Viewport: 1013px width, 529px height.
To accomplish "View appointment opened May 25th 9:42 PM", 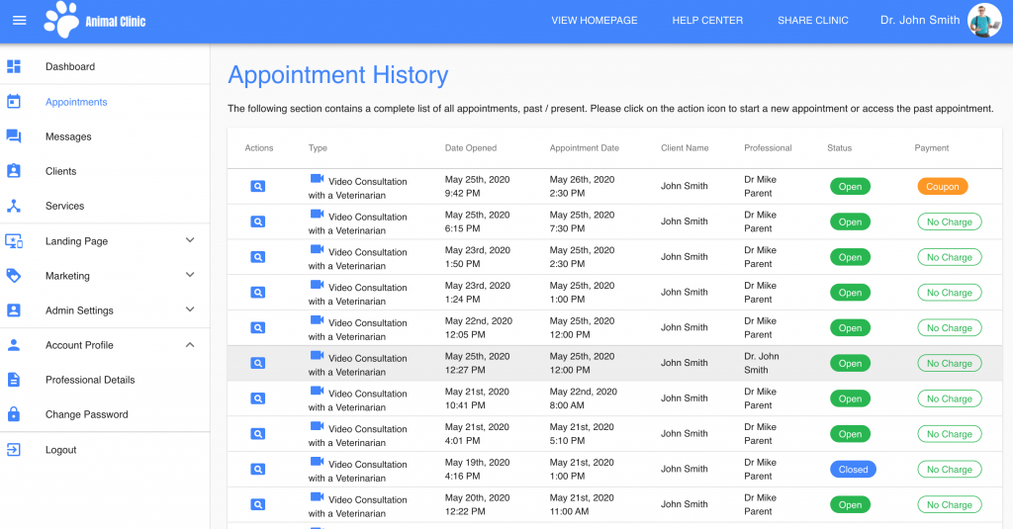I will pos(258,186).
